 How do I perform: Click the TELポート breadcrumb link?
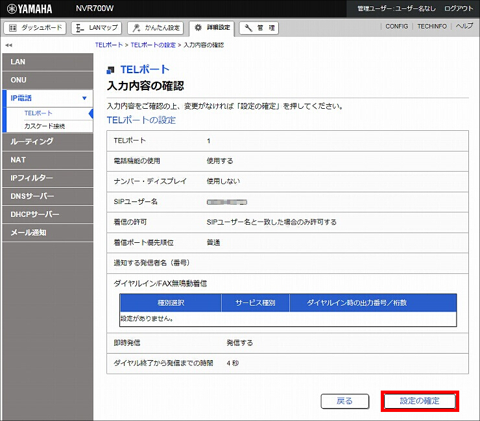(109, 45)
